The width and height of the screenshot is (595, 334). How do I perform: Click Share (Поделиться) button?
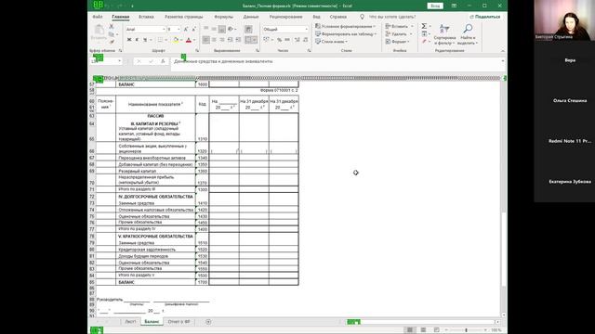(x=485, y=17)
